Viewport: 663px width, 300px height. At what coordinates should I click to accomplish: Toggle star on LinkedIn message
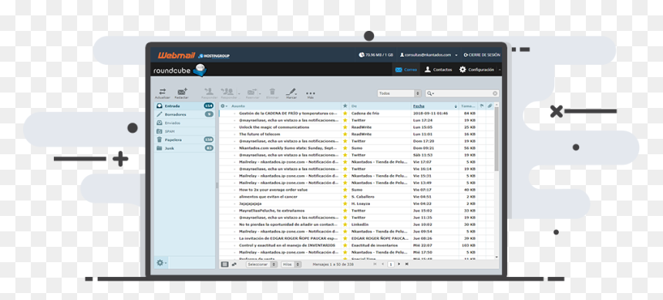pos(345,224)
